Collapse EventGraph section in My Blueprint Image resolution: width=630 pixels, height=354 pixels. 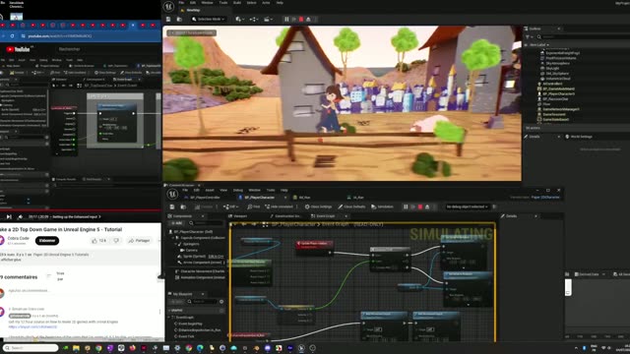coord(169,317)
